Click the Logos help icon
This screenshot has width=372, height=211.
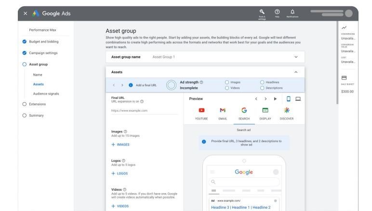coord(123,161)
